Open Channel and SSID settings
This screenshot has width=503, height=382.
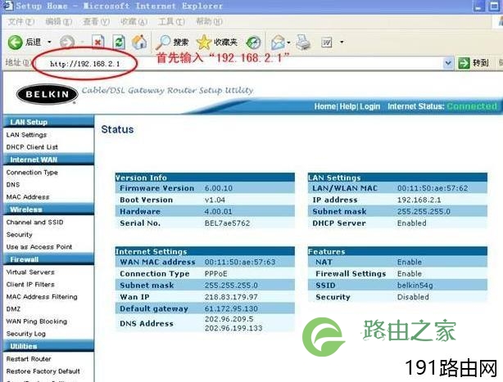click(x=34, y=222)
